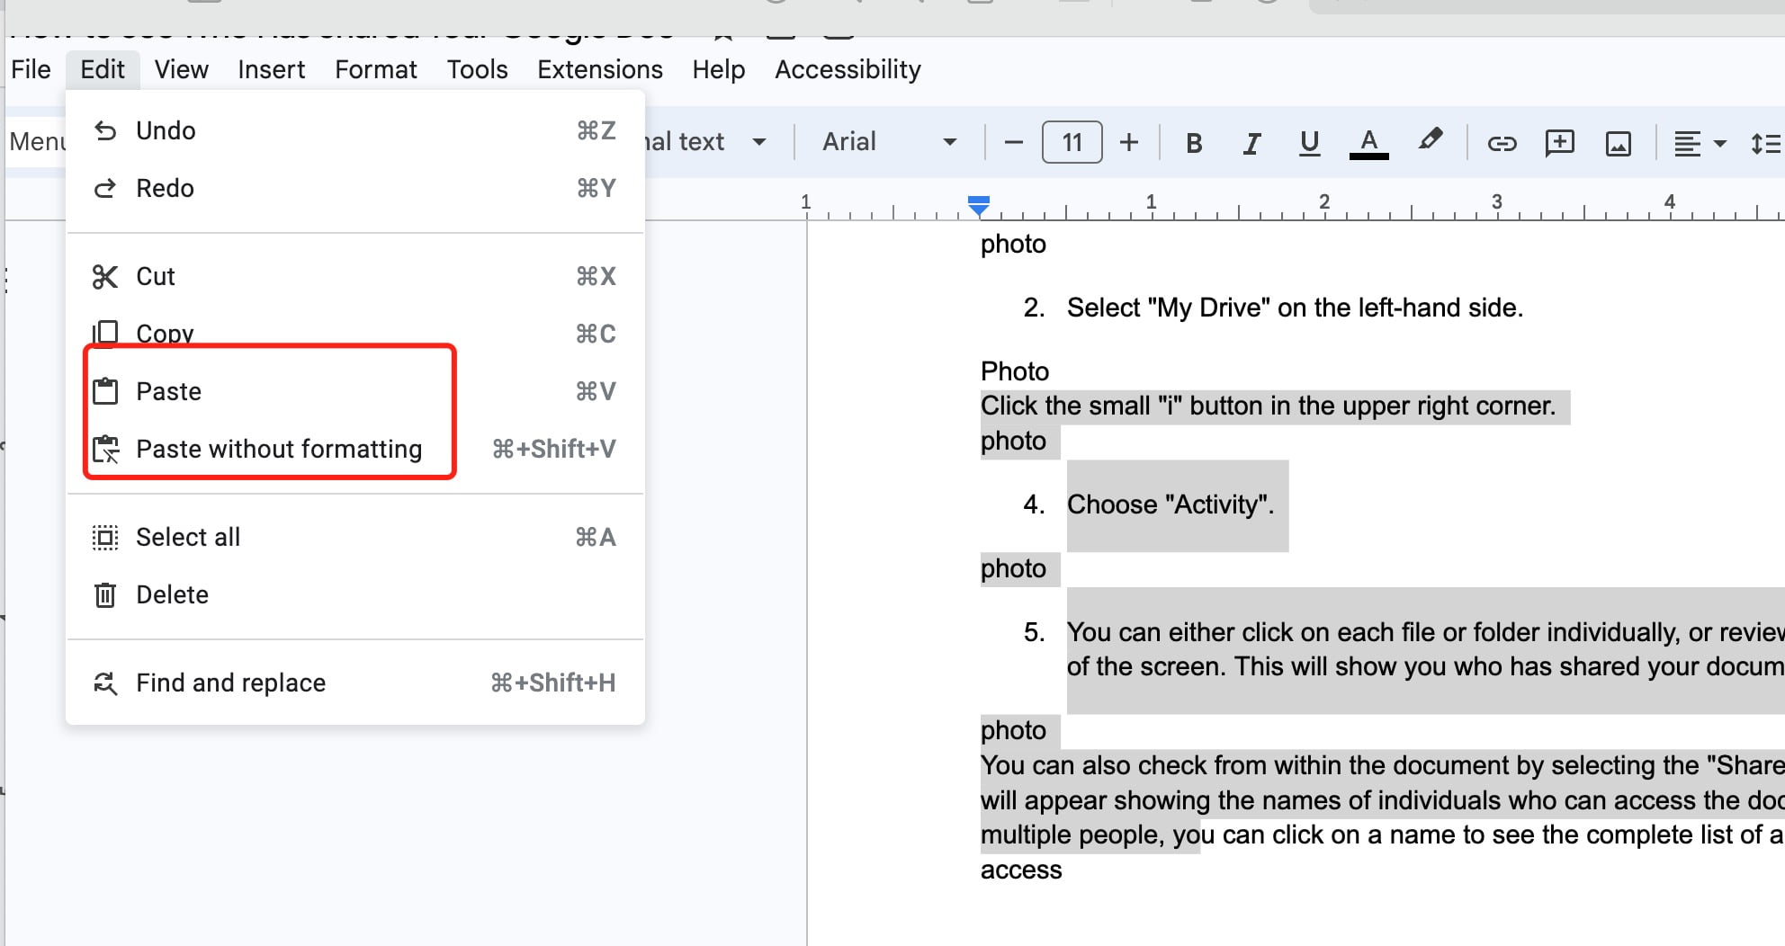Close the open Edit menu tab
1785x946 pixels.
103,70
